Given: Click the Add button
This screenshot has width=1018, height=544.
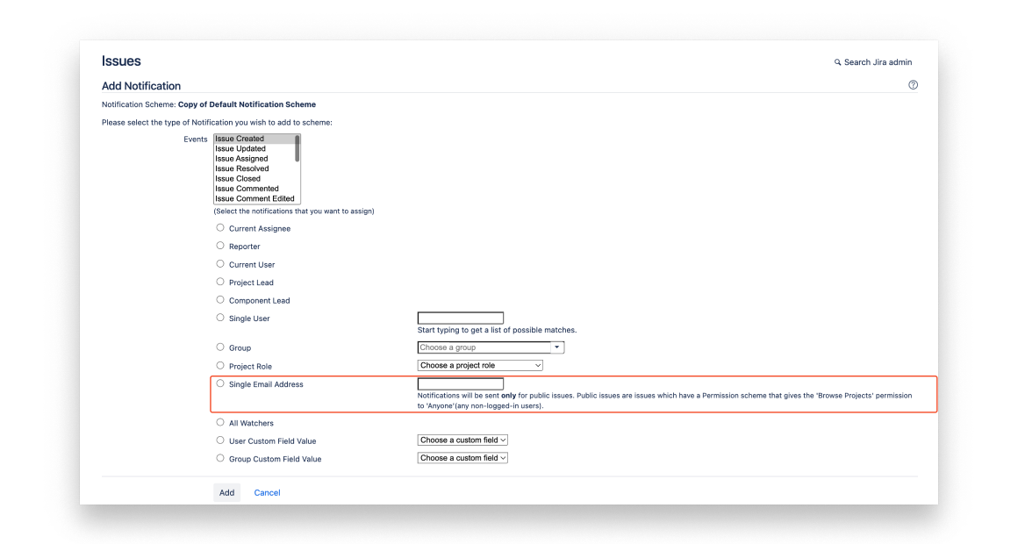Looking at the screenshot, I should pos(226,492).
